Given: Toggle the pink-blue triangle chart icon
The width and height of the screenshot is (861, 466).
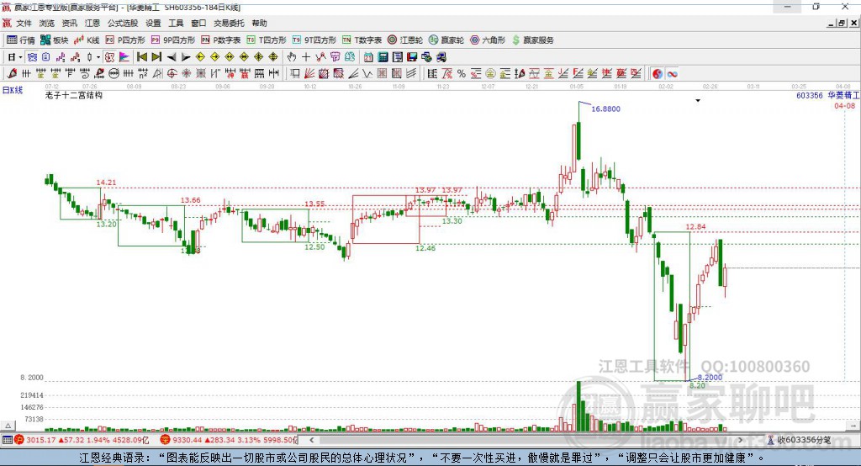Looking at the screenshot, I should click(x=124, y=56).
